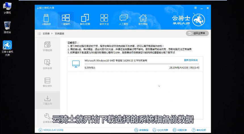Select the 安装系统 step
244x134 pixels.
[x=47, y=118]
